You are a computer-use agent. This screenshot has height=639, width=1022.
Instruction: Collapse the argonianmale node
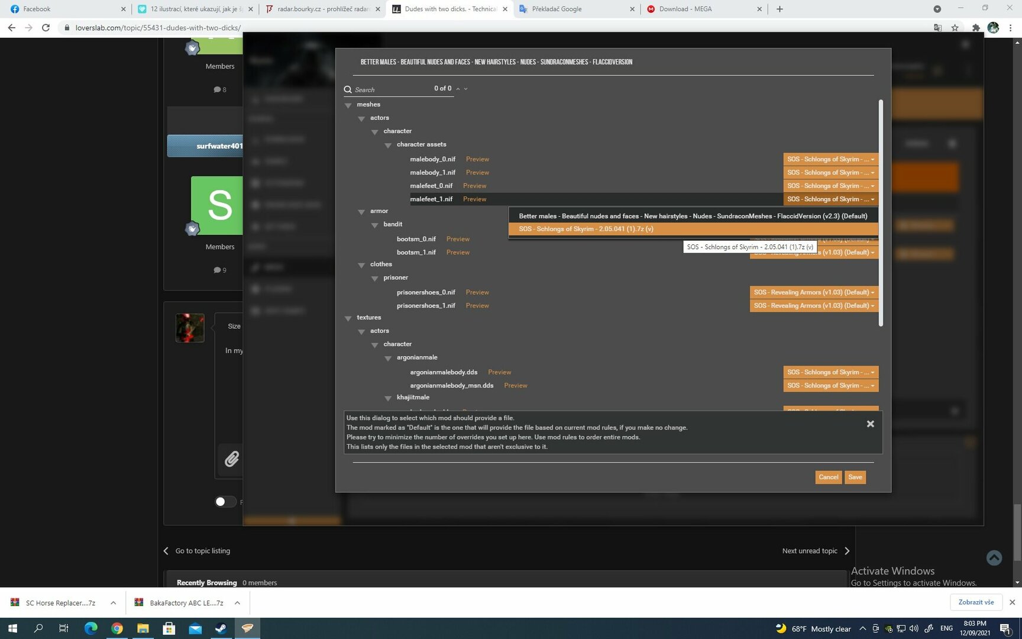pyautogui.click(x=388, y=358)
